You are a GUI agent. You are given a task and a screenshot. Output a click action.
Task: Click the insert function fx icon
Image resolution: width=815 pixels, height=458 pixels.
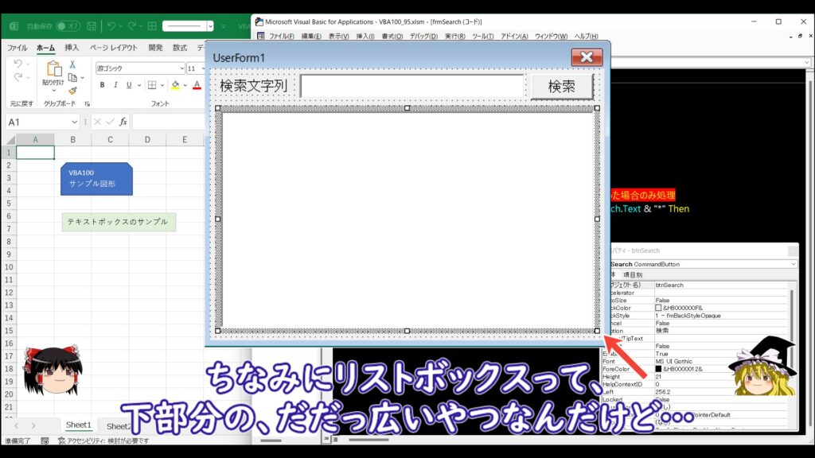pyautogui.click(x=123, y=122)
